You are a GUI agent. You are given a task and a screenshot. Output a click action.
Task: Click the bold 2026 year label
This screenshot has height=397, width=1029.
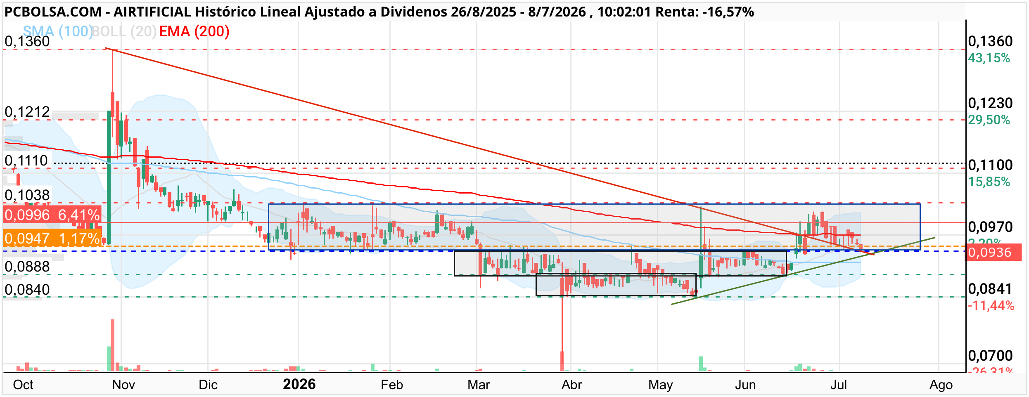[299, 385]
